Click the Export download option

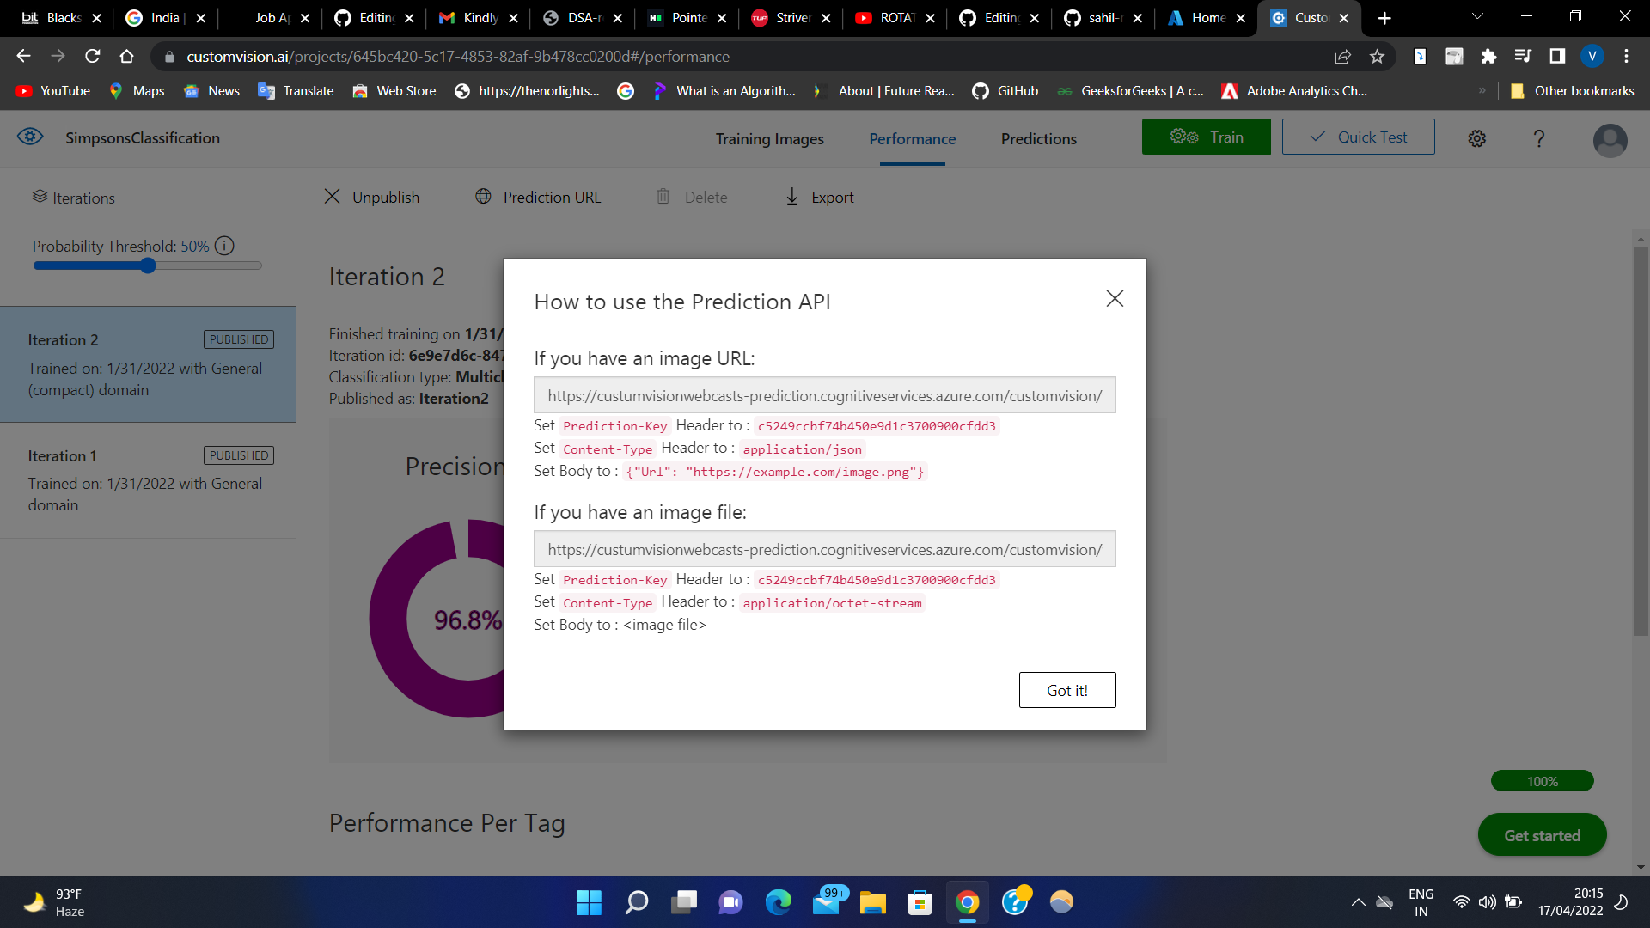click(819, 197)
